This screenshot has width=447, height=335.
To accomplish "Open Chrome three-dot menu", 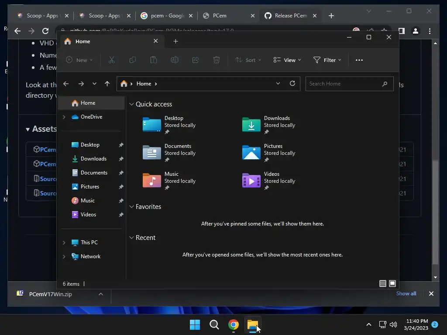I will [x=430, y=31].
